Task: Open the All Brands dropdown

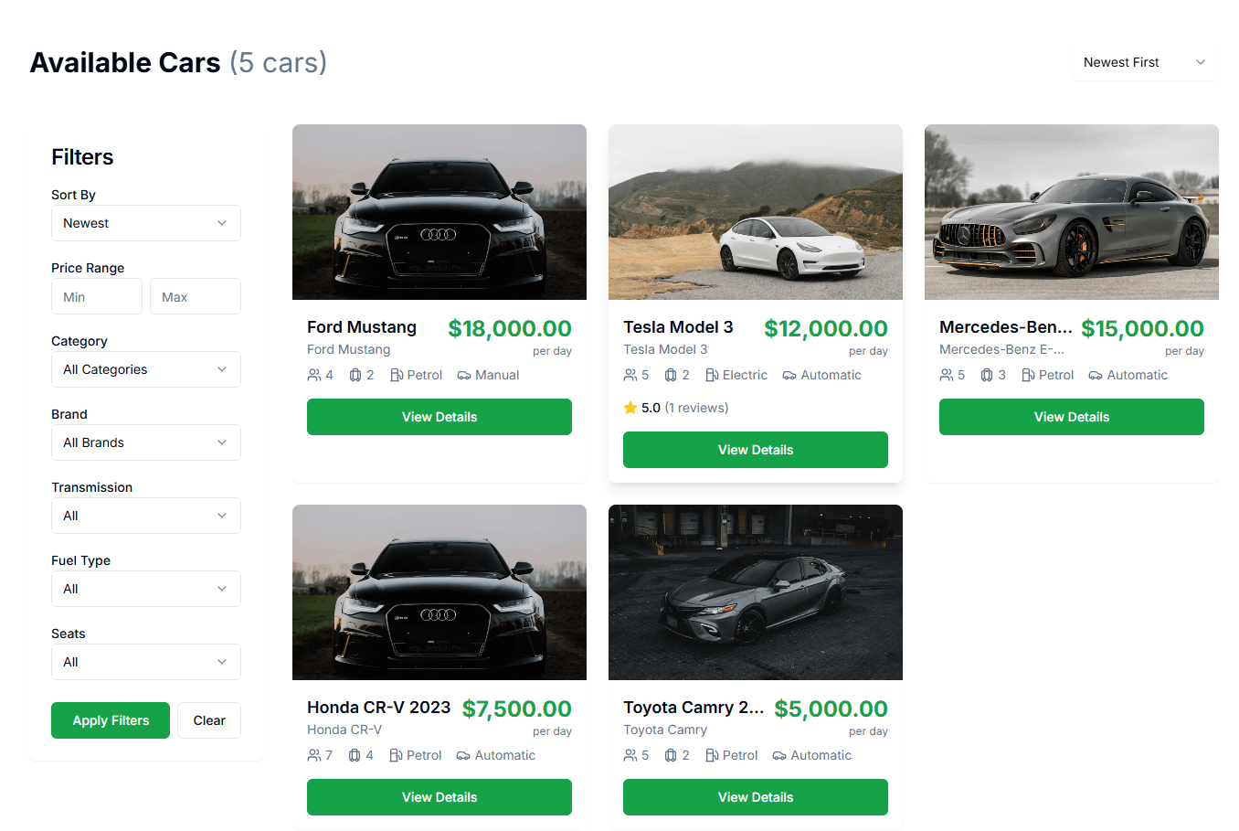Action: [x=145, y=442]
